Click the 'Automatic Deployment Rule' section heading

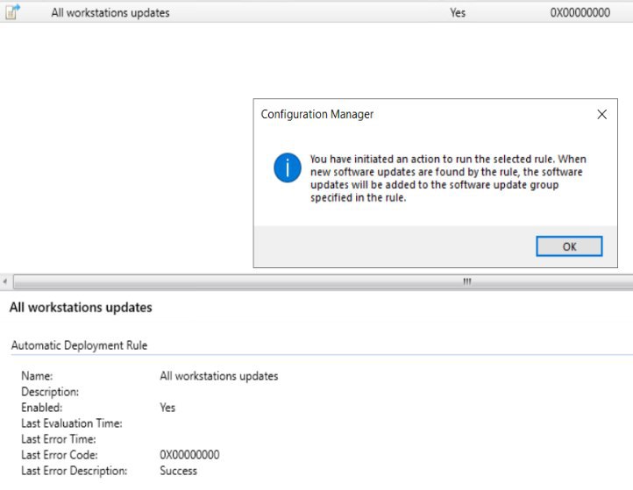pyautogui.click(x=79, y=345)
